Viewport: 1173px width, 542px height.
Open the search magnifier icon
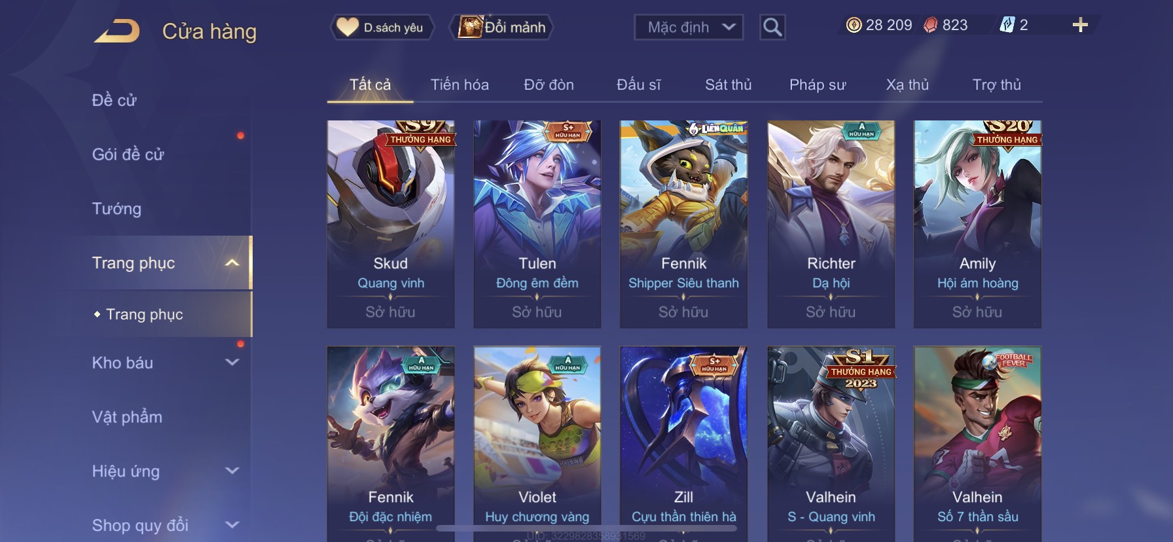tap(772, 27)
